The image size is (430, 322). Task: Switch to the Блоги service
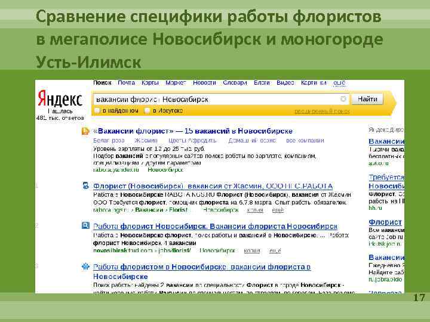tap(262, 83)
